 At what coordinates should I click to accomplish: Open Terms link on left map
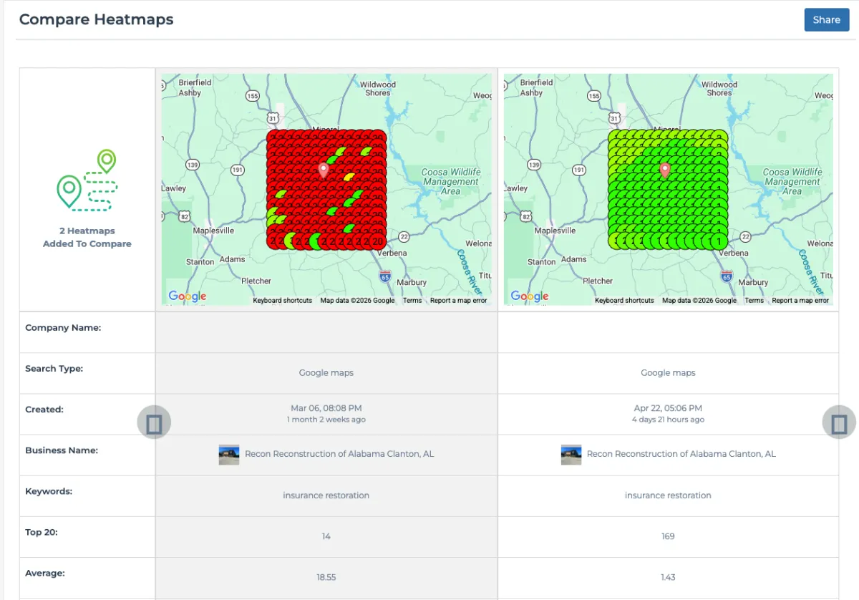click(x=412, y=301)
